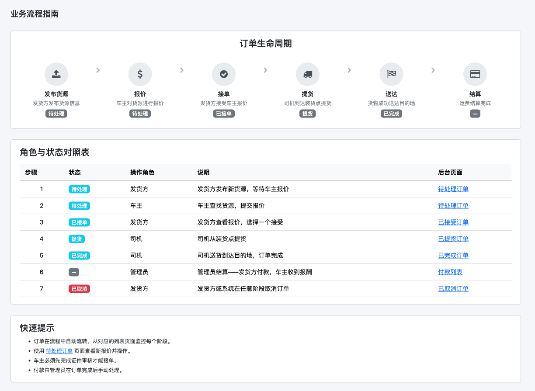Click the 接单 checkmark icon
The height and width of the screenshot is (391, 535).
click(224, 74)
